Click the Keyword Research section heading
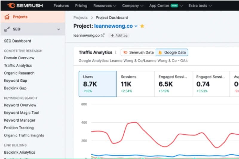The width and height of the screenshot is (239, 159). [20, 98]
